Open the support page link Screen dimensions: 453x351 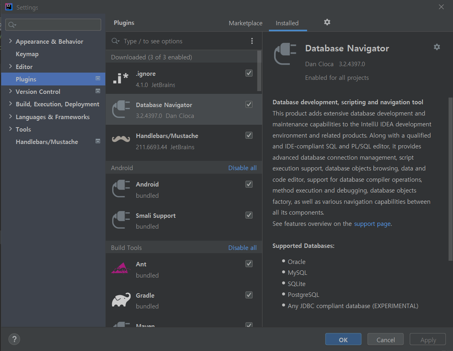(x=372, y=223)
